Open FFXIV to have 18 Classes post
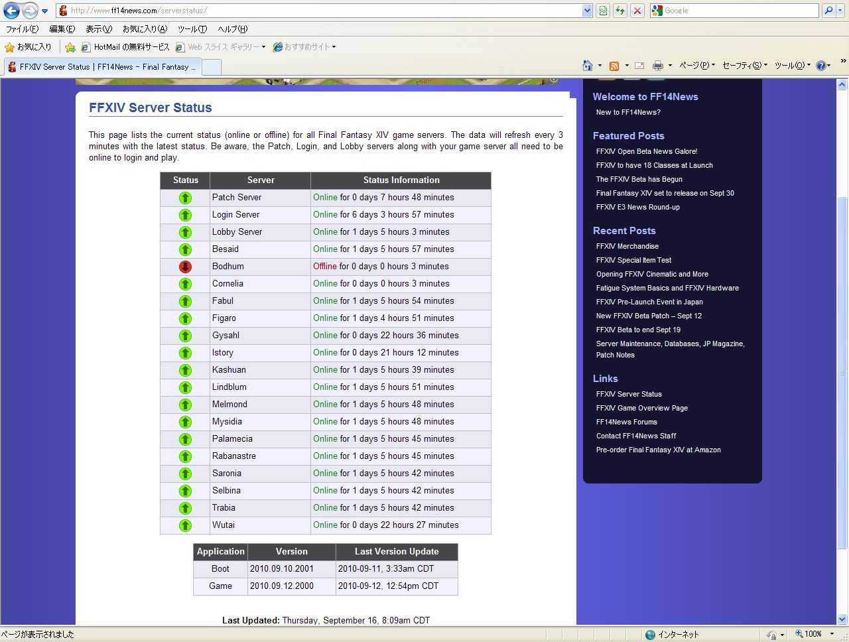This screenshot has height=642, width=849. [655, 165]
